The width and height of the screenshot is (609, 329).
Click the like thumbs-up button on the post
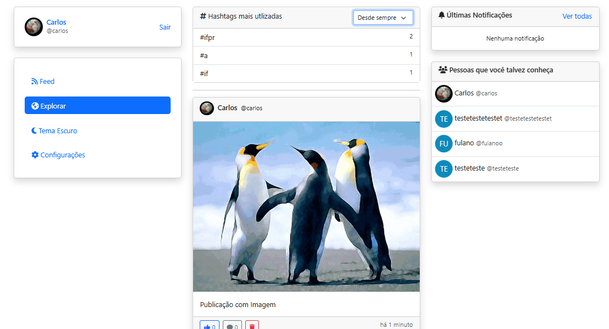point(210,326)
